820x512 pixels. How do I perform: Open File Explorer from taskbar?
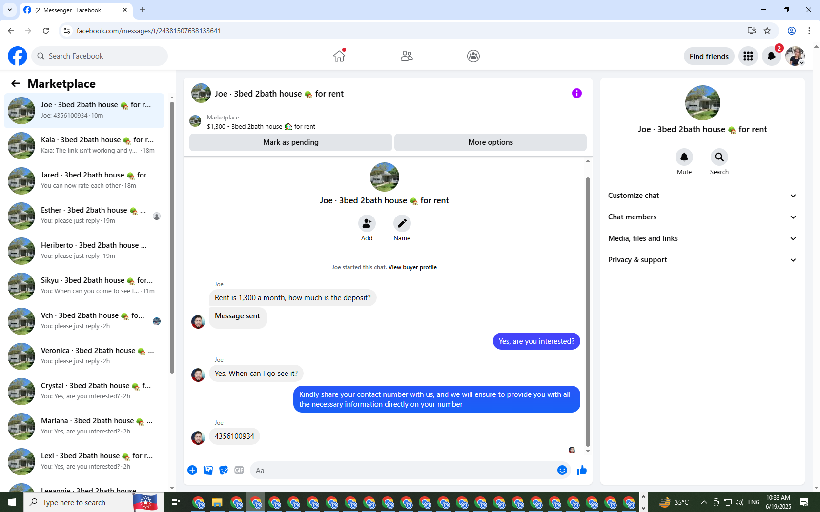217,502
